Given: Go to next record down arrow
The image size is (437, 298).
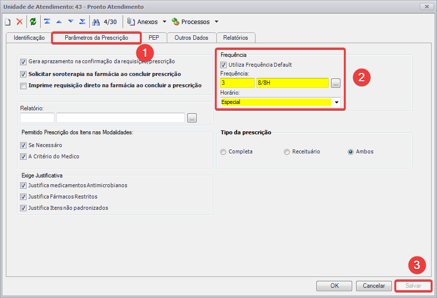Looking at the screenshot, I should (x=71, y=22).
